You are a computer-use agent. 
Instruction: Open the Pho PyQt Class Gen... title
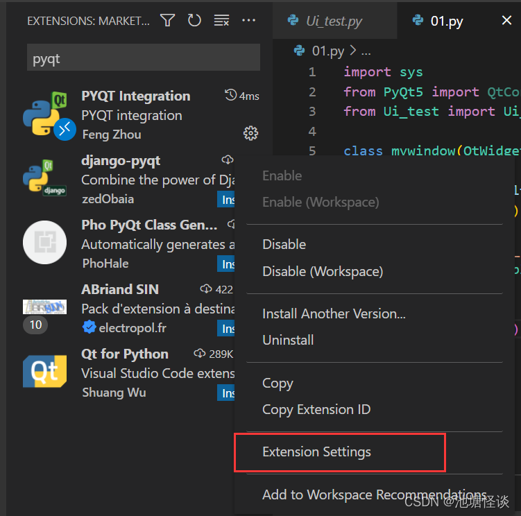(149, 225)
